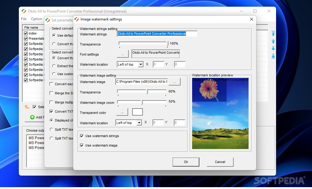Click the watermark image Y field
Image resolution: width=312 pixels, height=189 pixels.
[179, 122]
